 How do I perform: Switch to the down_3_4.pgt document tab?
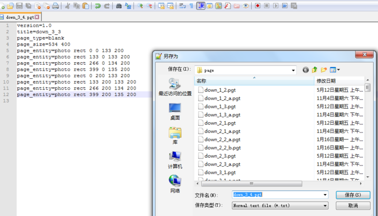coord(20,17)
